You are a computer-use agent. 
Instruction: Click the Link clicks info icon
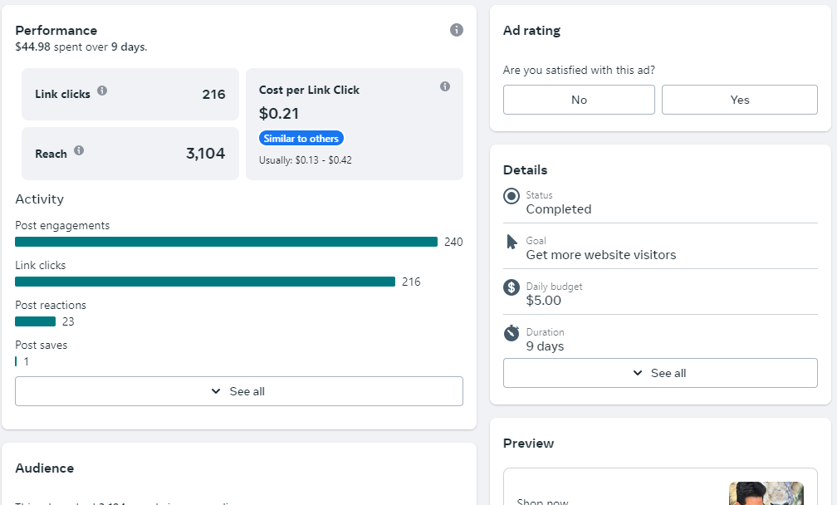[102, 91]
